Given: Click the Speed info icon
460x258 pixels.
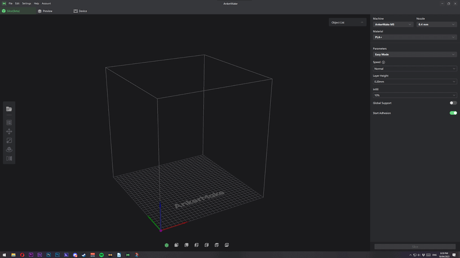Looking at the screenshot, I should click(x=383, y=62).
